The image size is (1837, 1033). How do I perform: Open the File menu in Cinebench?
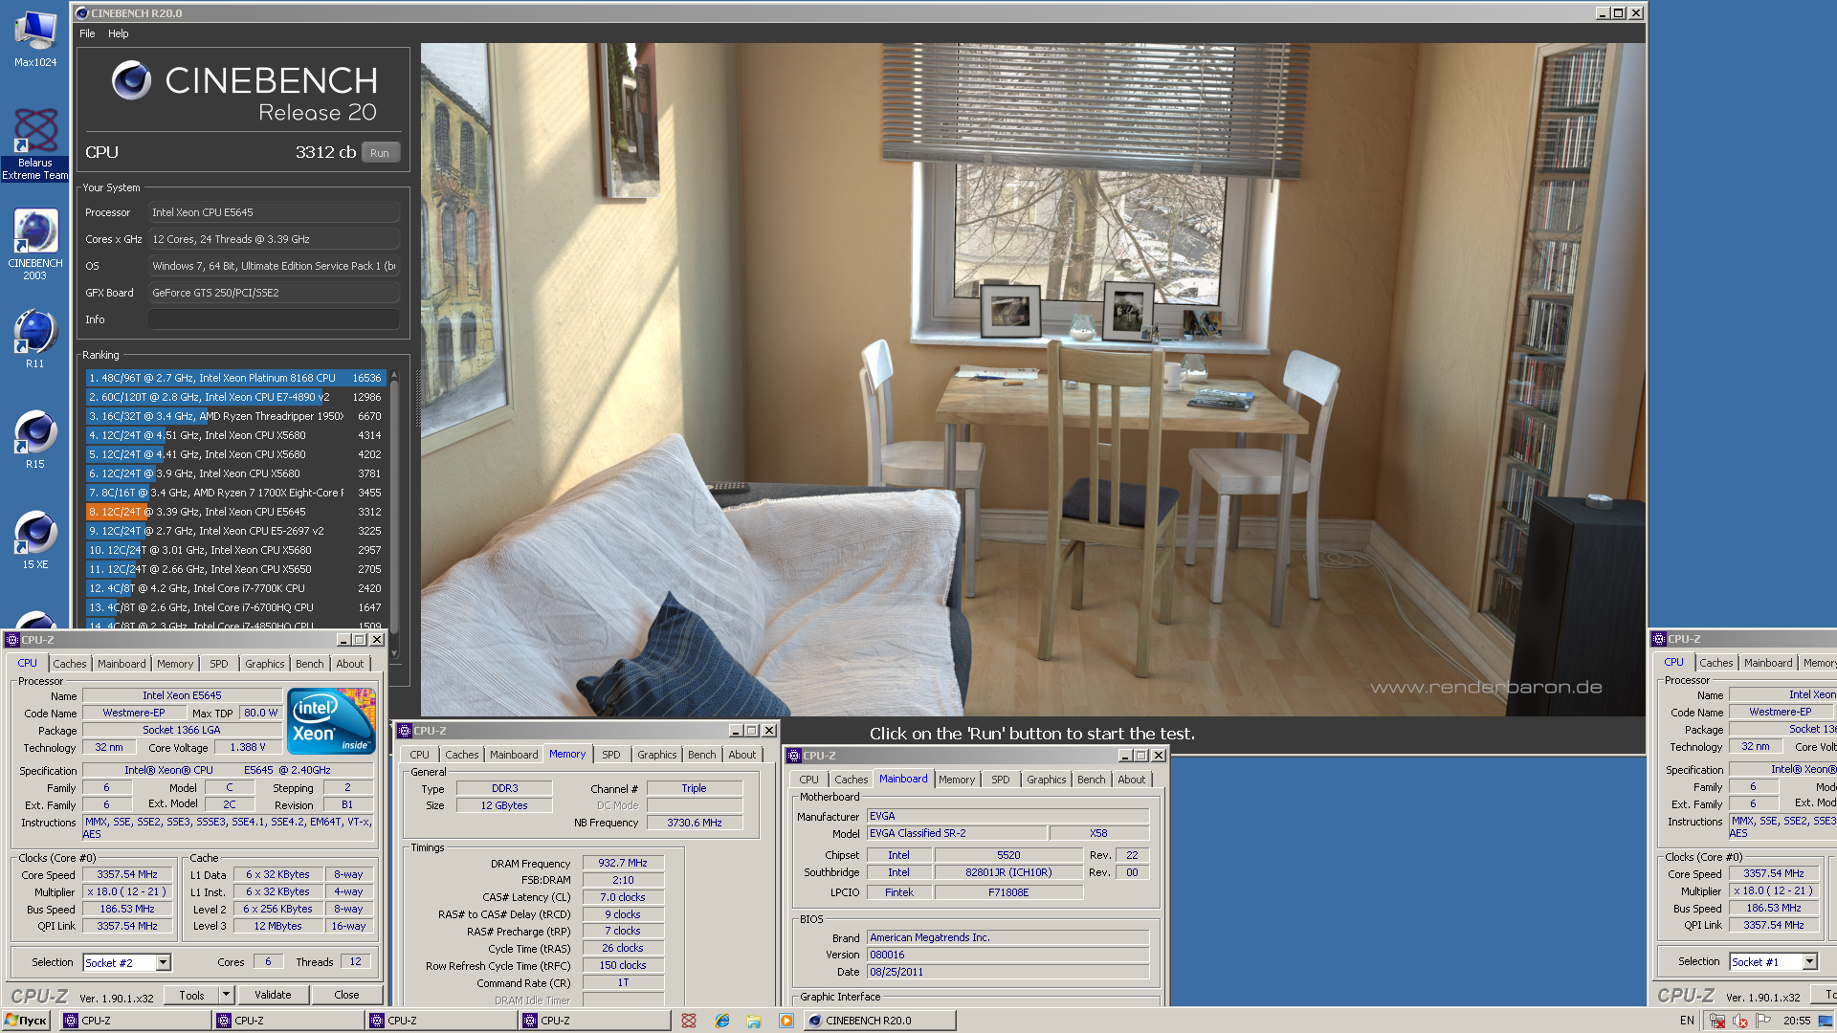pyautogui.click(x=87, y=33)
